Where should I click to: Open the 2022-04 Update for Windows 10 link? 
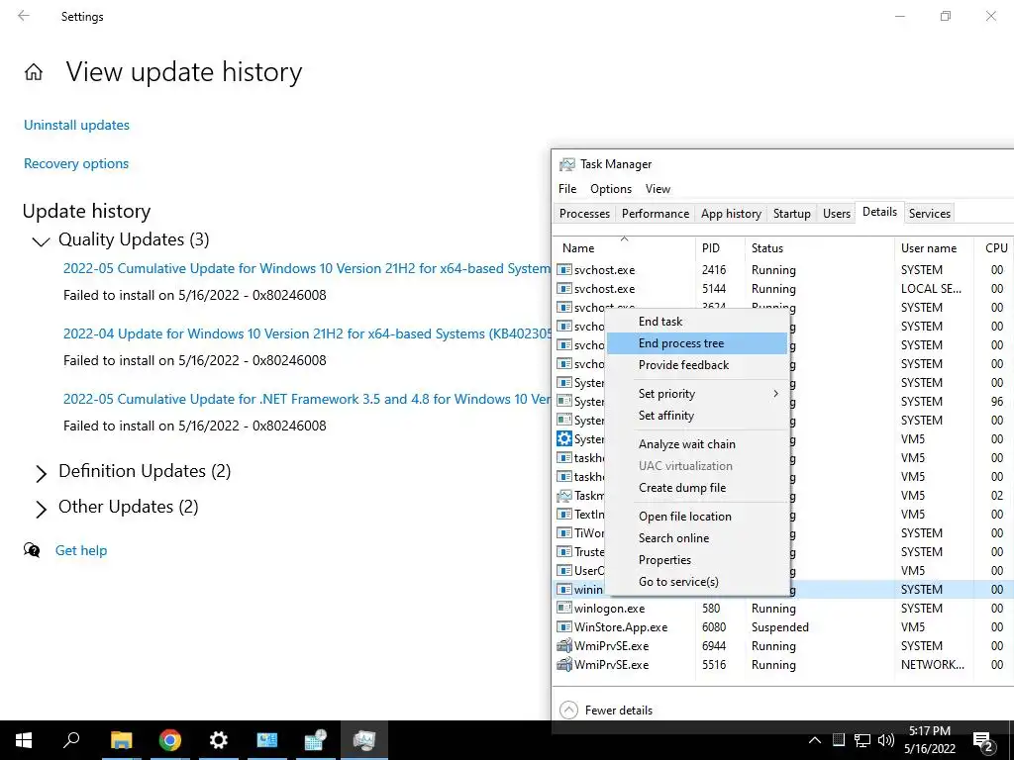307,333
